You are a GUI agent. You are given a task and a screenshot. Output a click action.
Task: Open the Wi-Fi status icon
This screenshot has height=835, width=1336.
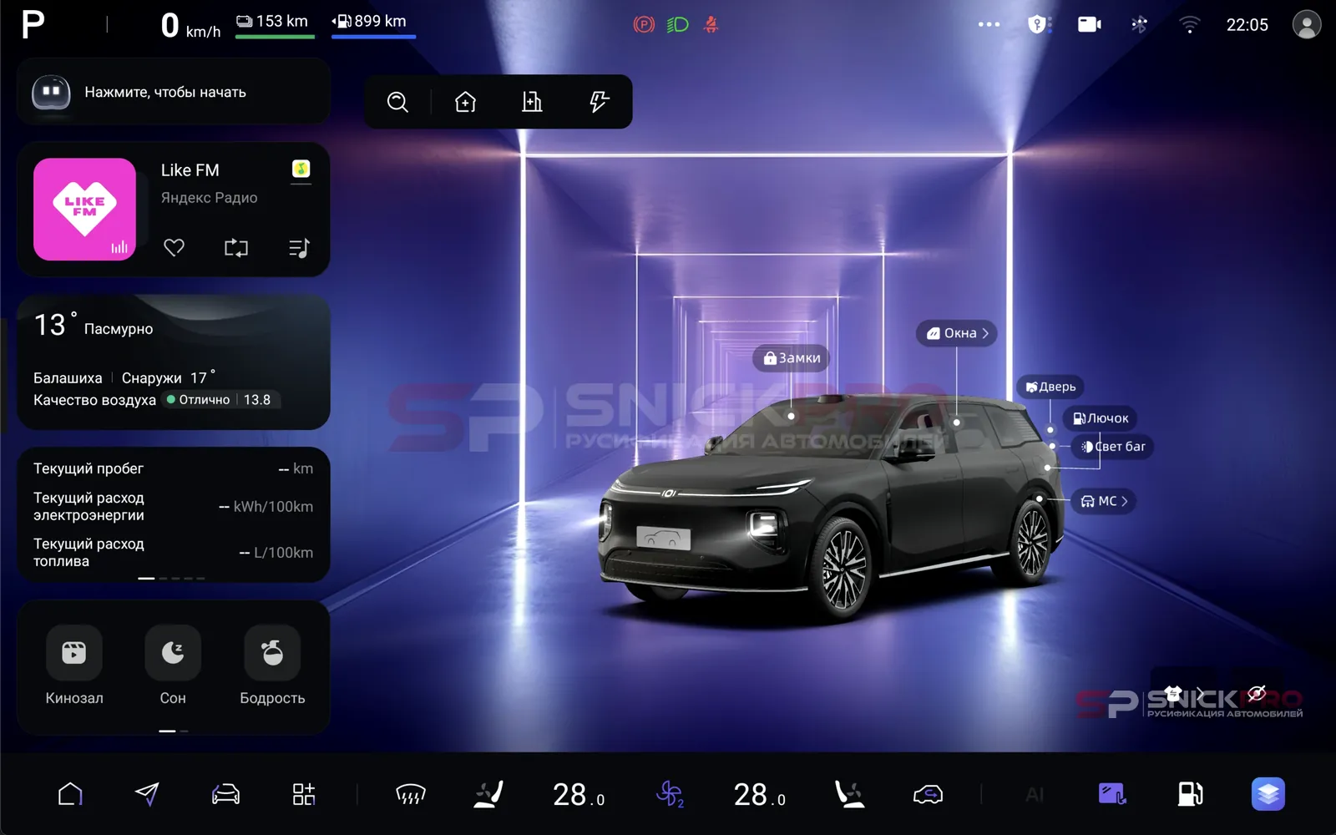1189,24
